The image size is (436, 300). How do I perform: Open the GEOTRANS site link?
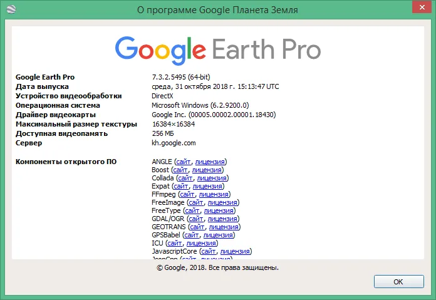point(197,227)
